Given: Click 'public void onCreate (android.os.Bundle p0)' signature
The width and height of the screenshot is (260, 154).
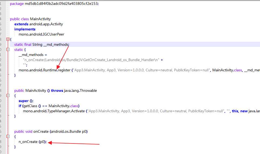Looking at the screenshot, I should click(51, 131).
